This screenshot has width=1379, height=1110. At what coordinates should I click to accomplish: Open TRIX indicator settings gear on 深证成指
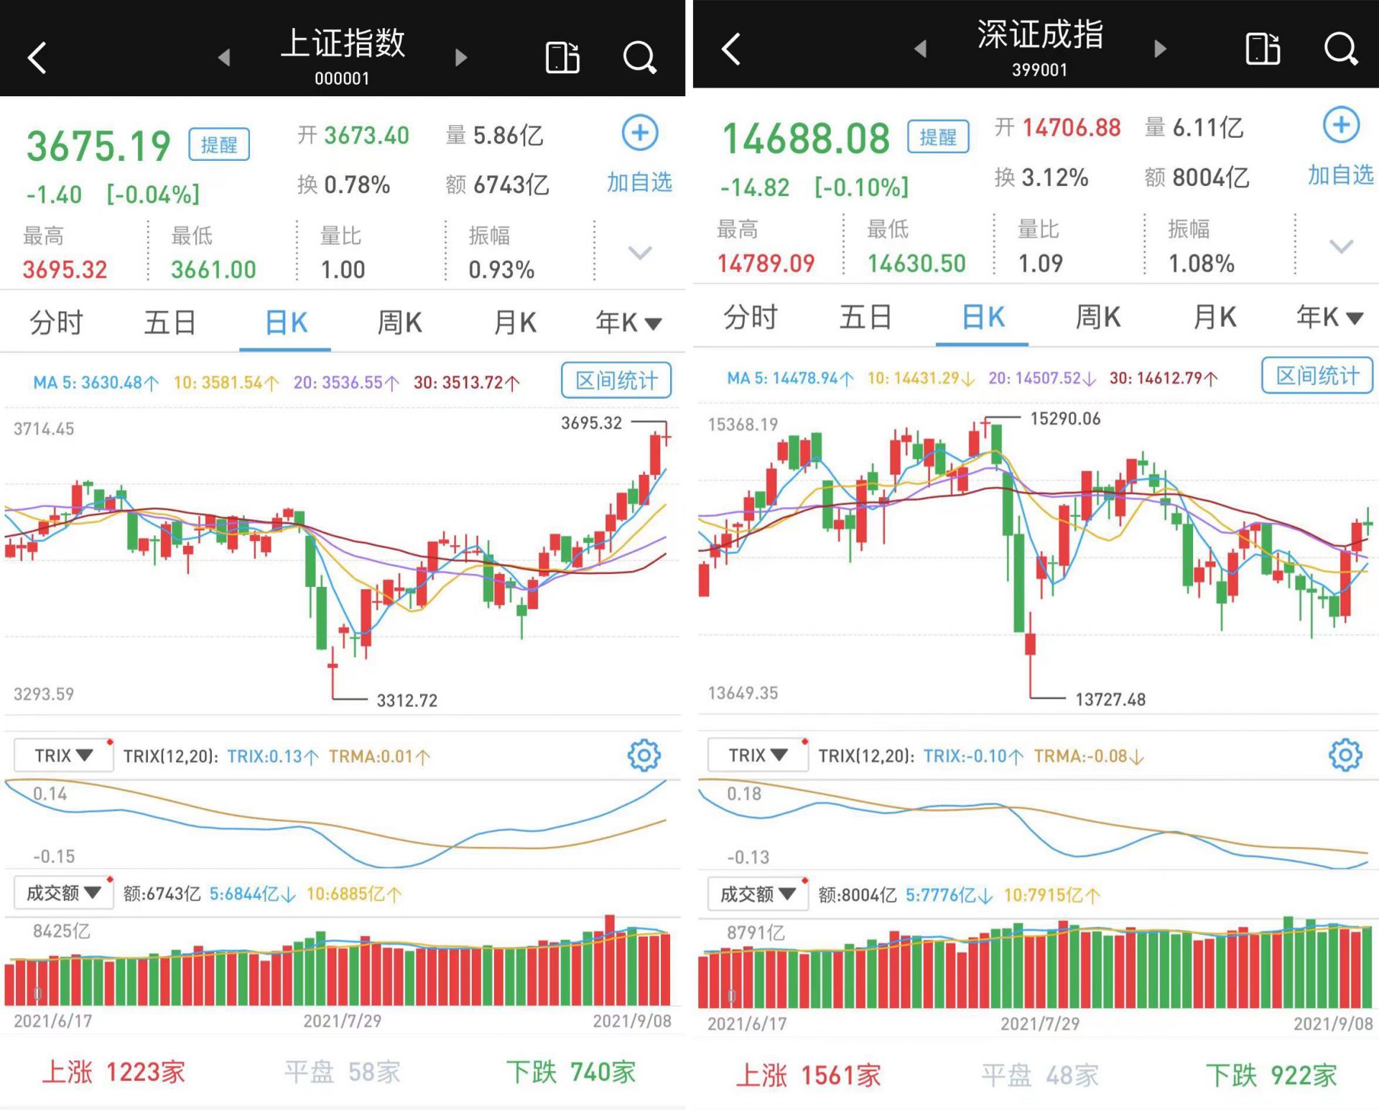[1345, 754]
